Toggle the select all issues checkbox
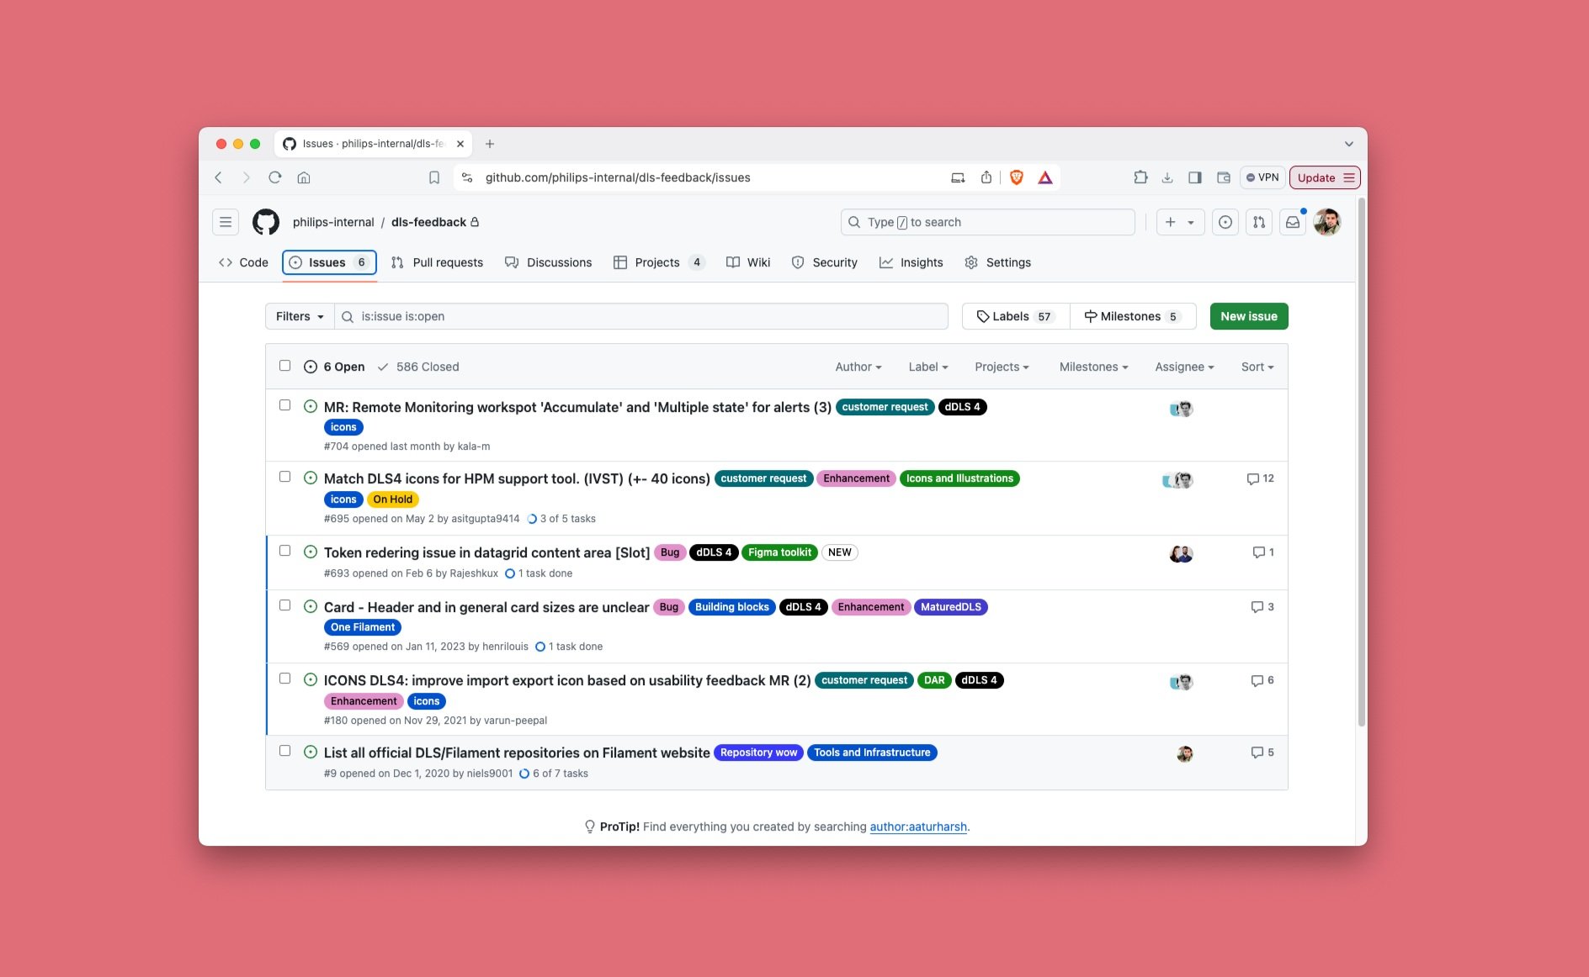The width and height of the screenshot is (1589, 977). [285, 366]
